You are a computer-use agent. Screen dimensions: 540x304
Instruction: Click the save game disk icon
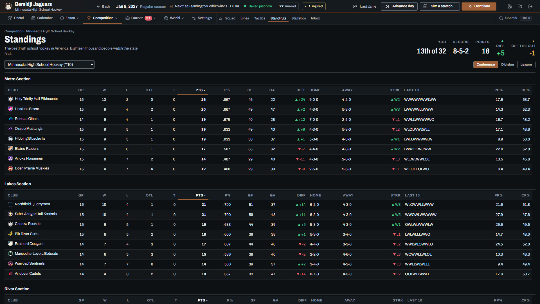509,6
